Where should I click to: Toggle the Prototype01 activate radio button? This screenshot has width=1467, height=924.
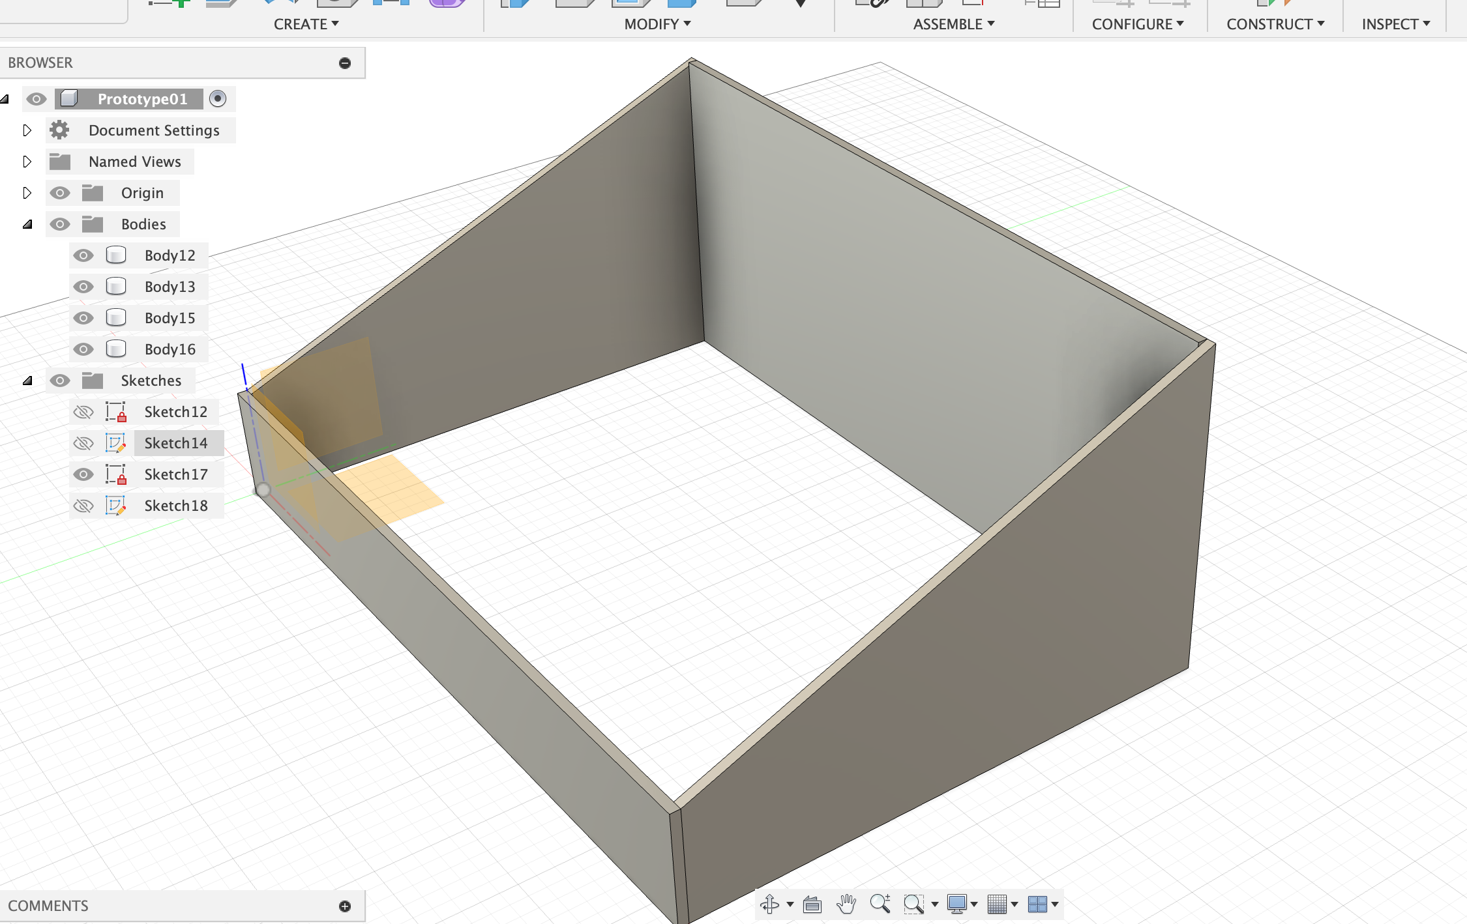coord(218,98)
